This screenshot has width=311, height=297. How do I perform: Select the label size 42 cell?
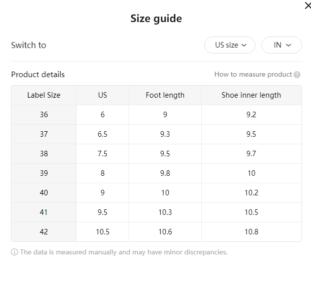[x=44, y=232]
